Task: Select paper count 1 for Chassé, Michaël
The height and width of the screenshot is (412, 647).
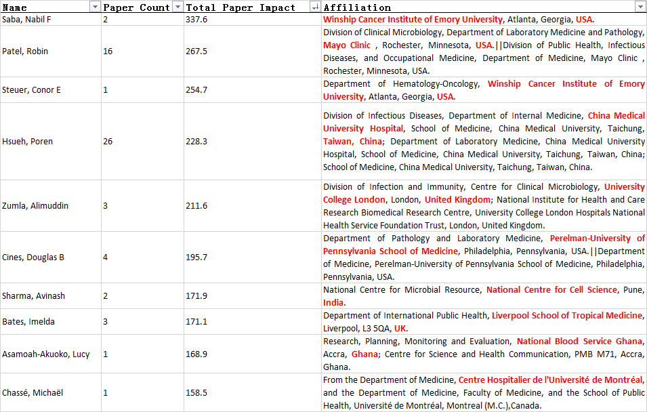Action: [142, 392]
